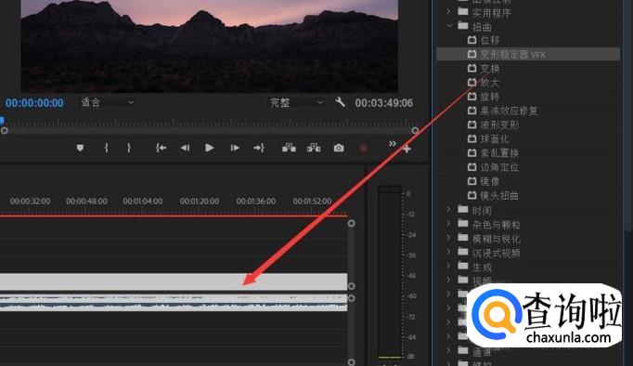Collapse the 扭曲 effects folder
633x366 pixels.
click(450, 26)
